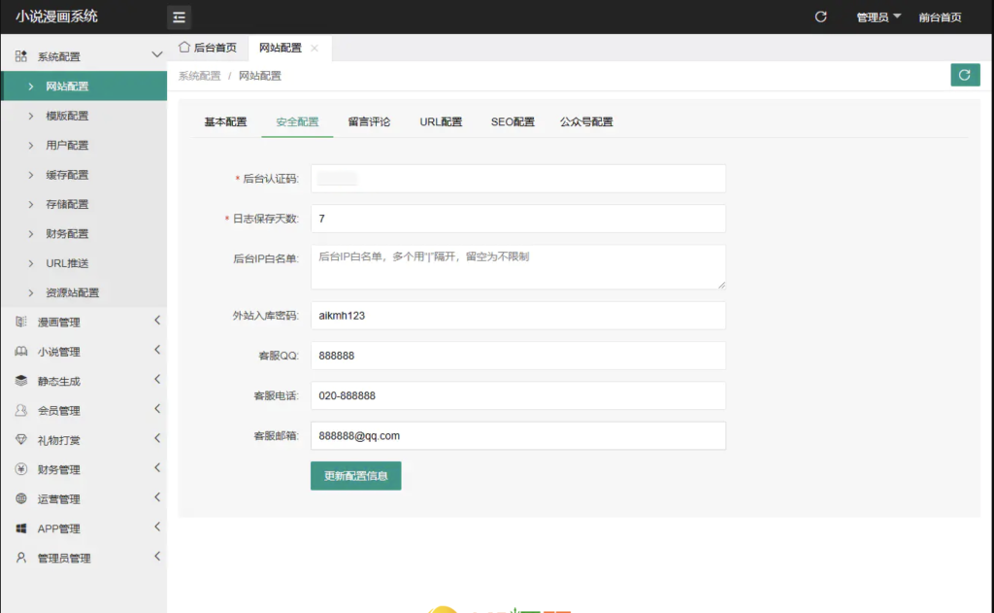This screenshot has width=994, height=613.
Task: Switch to the SEO配置 tab
Action: pos(513,122)
